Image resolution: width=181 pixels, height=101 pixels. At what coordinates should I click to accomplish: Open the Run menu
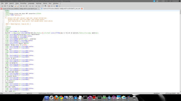point(50,4)
